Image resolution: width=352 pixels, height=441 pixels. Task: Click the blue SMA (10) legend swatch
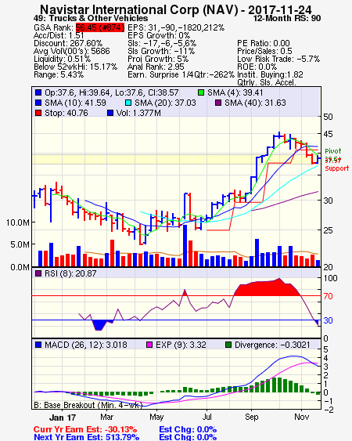pyautogui.click(x=38, y=103)
